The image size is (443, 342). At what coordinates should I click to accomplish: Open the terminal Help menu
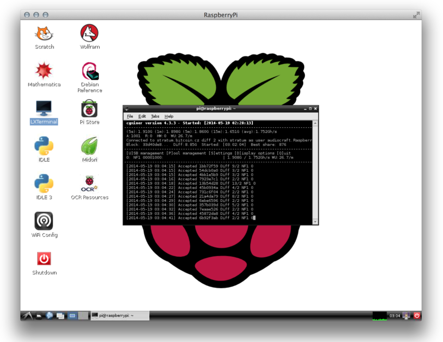(169, 116)
